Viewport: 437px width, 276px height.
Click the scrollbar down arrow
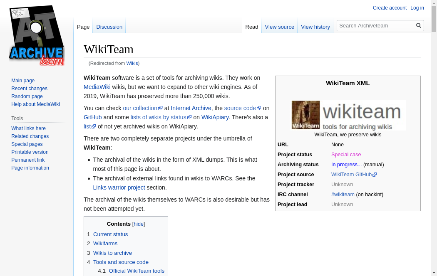434,273
